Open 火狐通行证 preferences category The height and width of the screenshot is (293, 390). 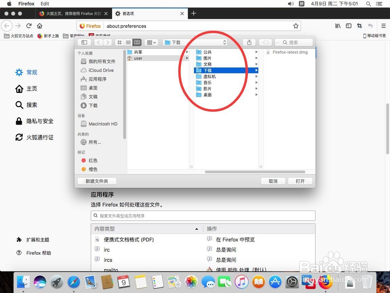tap(34, 137)
